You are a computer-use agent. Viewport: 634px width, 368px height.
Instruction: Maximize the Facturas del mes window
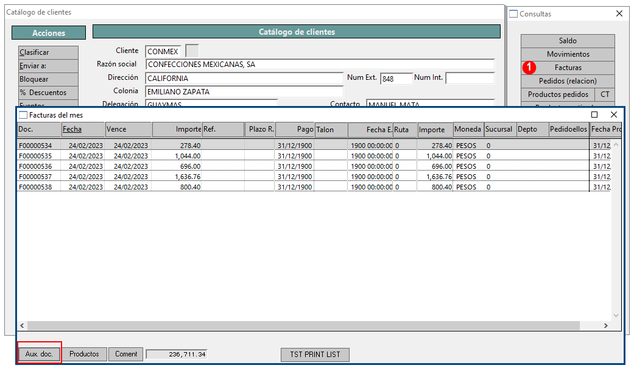pos(594,115)
